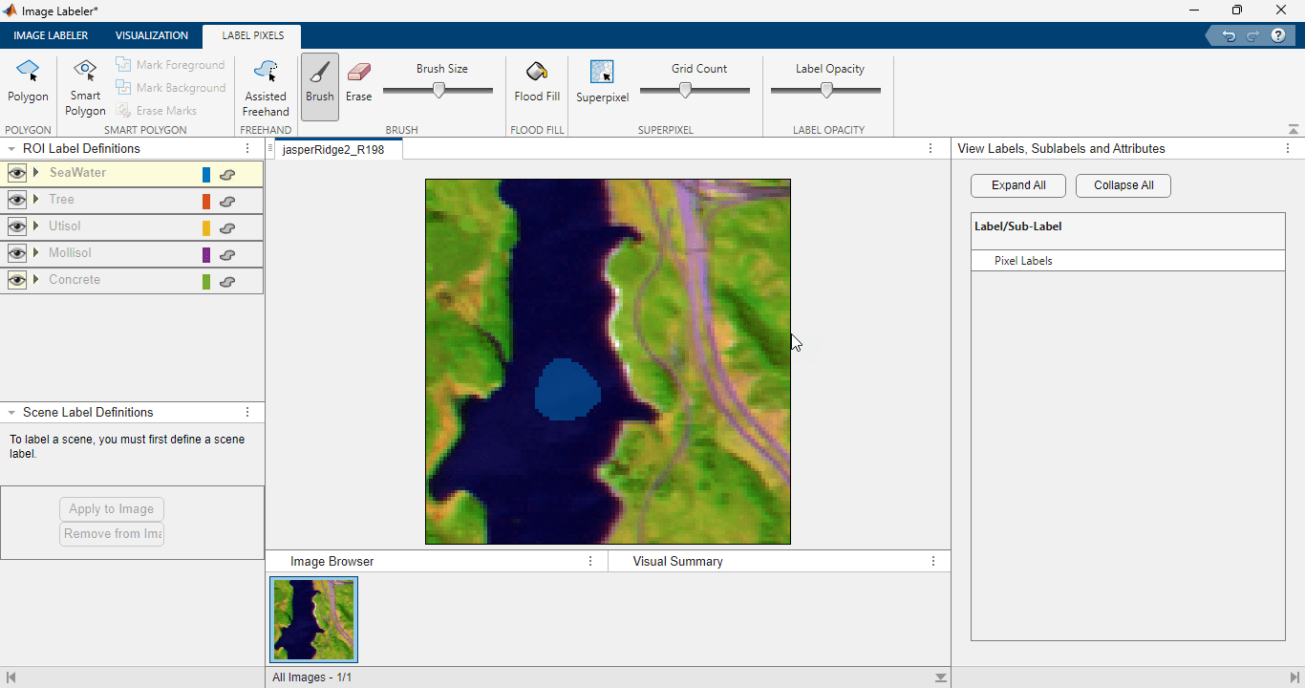1305x688 pixels.
Task: Select the jasperRidge2_R198 thumbnail in Image Browser
Action: [x=313, y=619]
